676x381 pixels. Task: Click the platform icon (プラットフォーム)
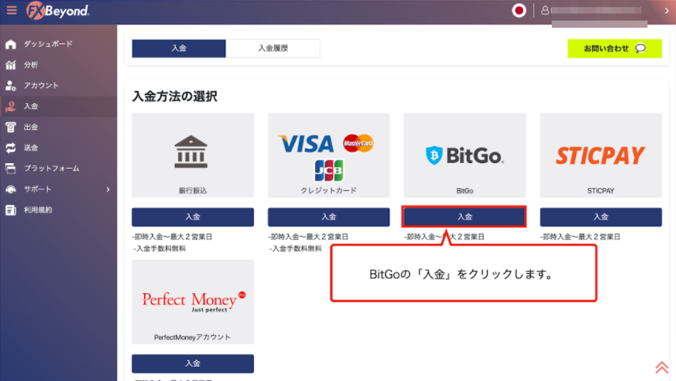pyautogui.click(x=11, y=168)
